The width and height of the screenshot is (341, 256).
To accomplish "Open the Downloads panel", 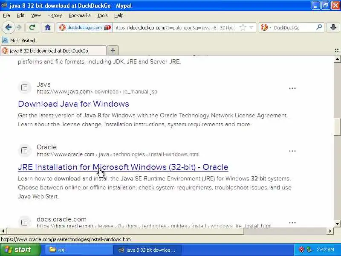I will click(333, 27).
